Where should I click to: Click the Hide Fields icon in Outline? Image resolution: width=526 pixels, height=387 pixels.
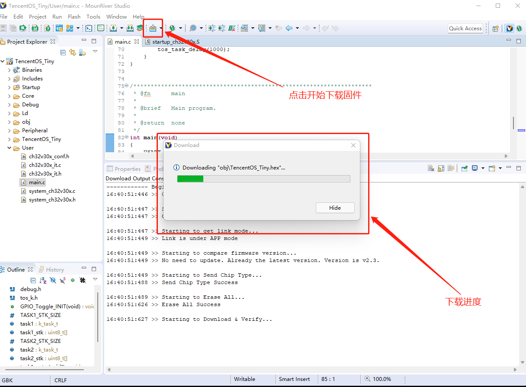(x=53, y=280)
